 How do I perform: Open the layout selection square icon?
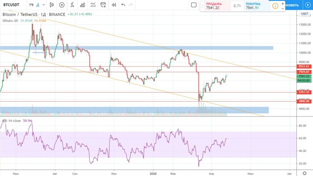click(x=194, y=5)
